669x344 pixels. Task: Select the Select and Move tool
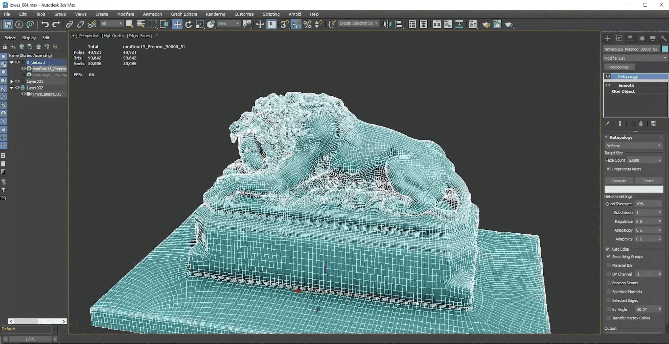[177, 25]
